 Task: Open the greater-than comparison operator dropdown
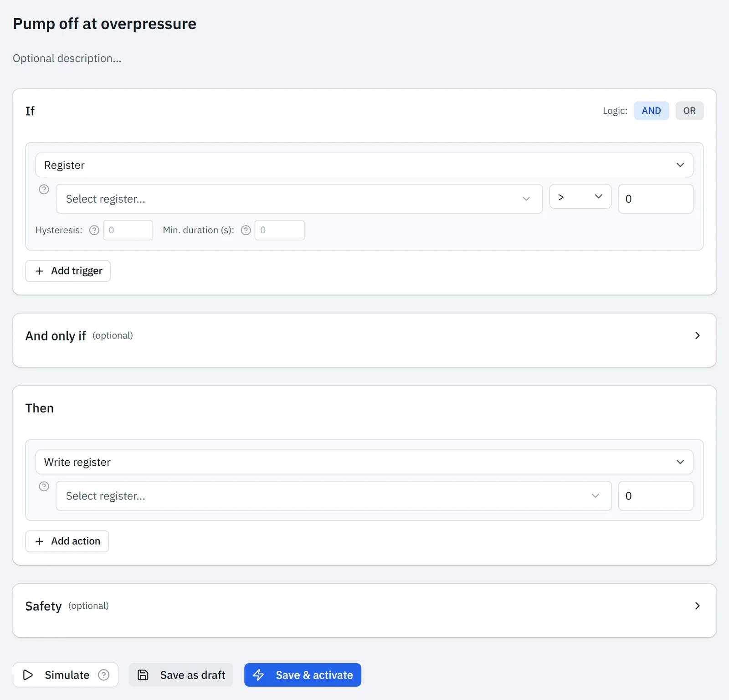pos(580,196)
